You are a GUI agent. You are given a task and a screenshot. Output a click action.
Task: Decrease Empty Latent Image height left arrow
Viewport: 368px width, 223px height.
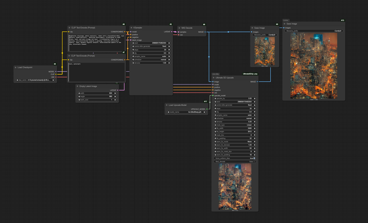(79, 96)
